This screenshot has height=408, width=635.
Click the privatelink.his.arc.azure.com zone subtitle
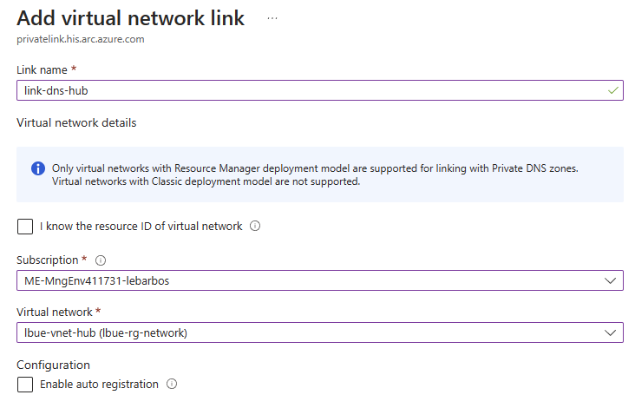pyautogui.click(x=80, y=39)
